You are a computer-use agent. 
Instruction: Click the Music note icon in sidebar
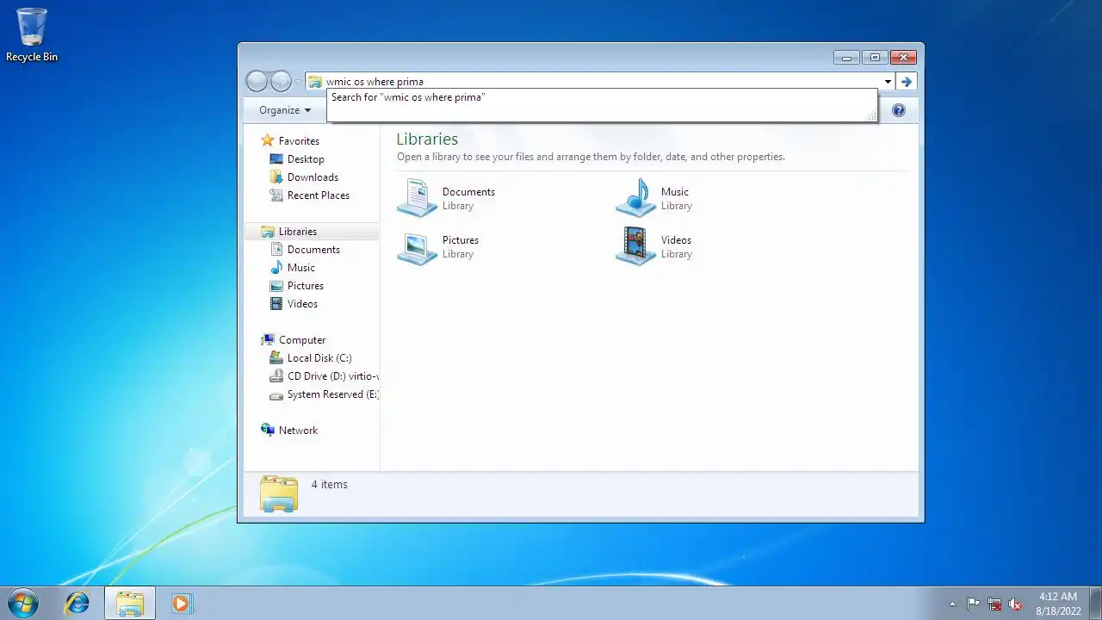click(x=276, y=268)
